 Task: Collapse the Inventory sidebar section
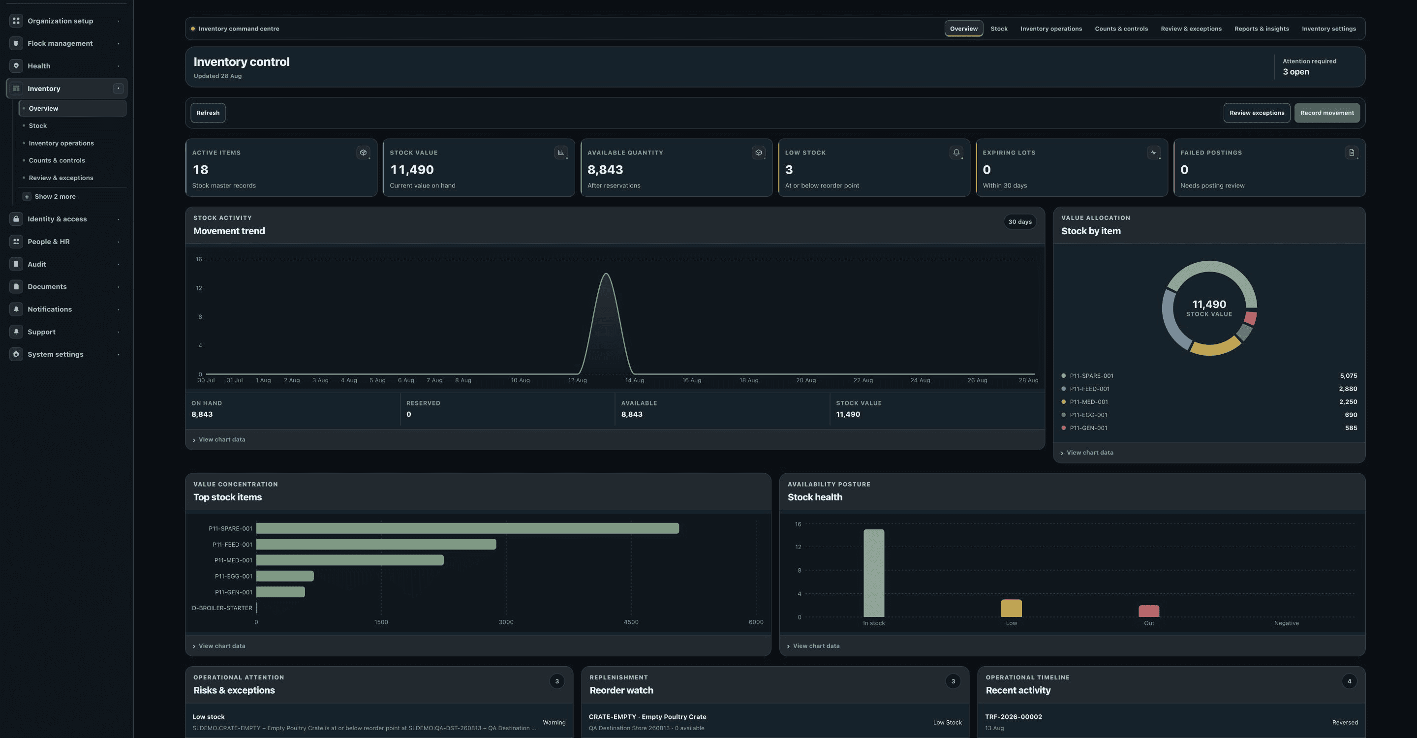tap(118, 89)
